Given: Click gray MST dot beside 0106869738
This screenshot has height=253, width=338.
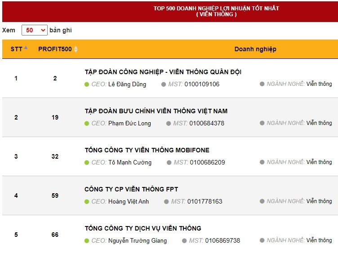Looking at the screenshot, I should coord(184,240).
